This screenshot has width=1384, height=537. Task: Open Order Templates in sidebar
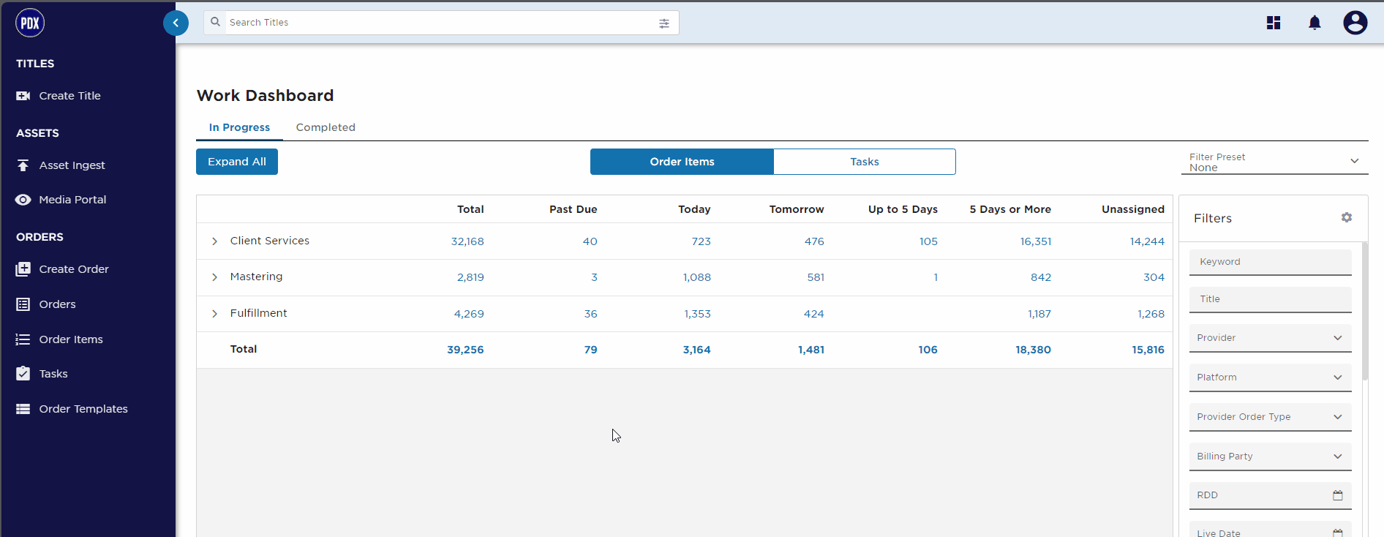[83, 409]
